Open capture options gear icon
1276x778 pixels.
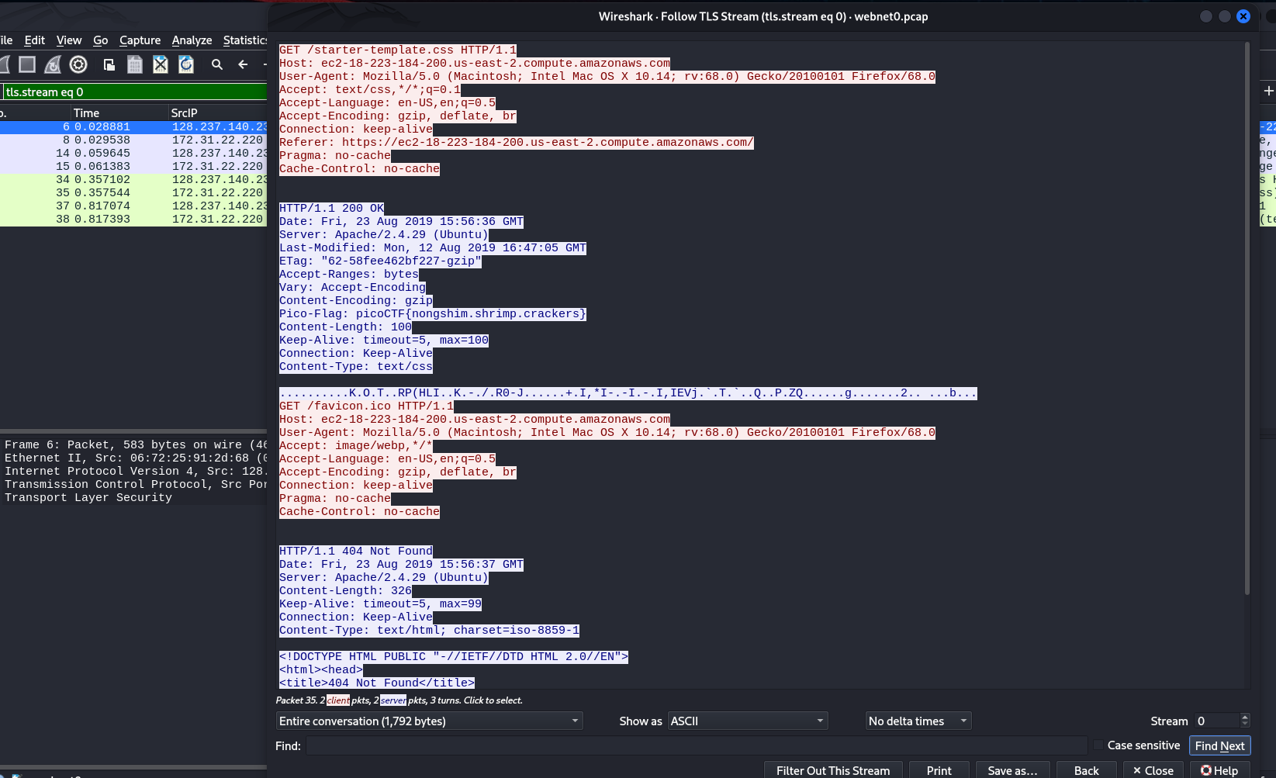click(78, 64)
